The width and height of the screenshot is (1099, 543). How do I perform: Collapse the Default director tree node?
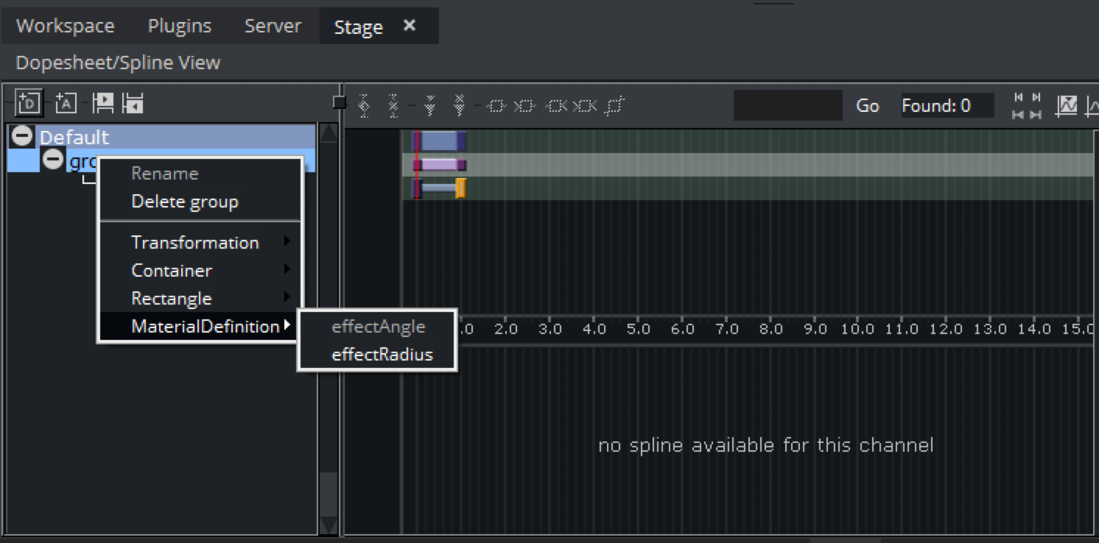[24, 136]
